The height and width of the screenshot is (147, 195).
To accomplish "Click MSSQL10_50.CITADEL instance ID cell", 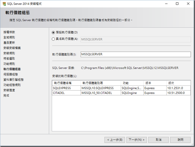I will point(101,93).
